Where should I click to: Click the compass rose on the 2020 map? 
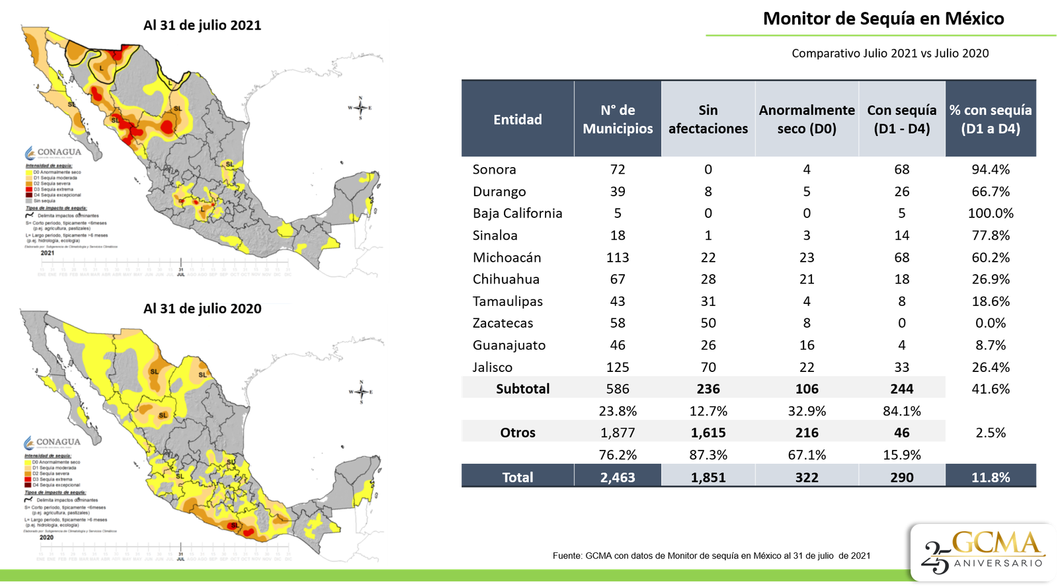pos(361,392)
